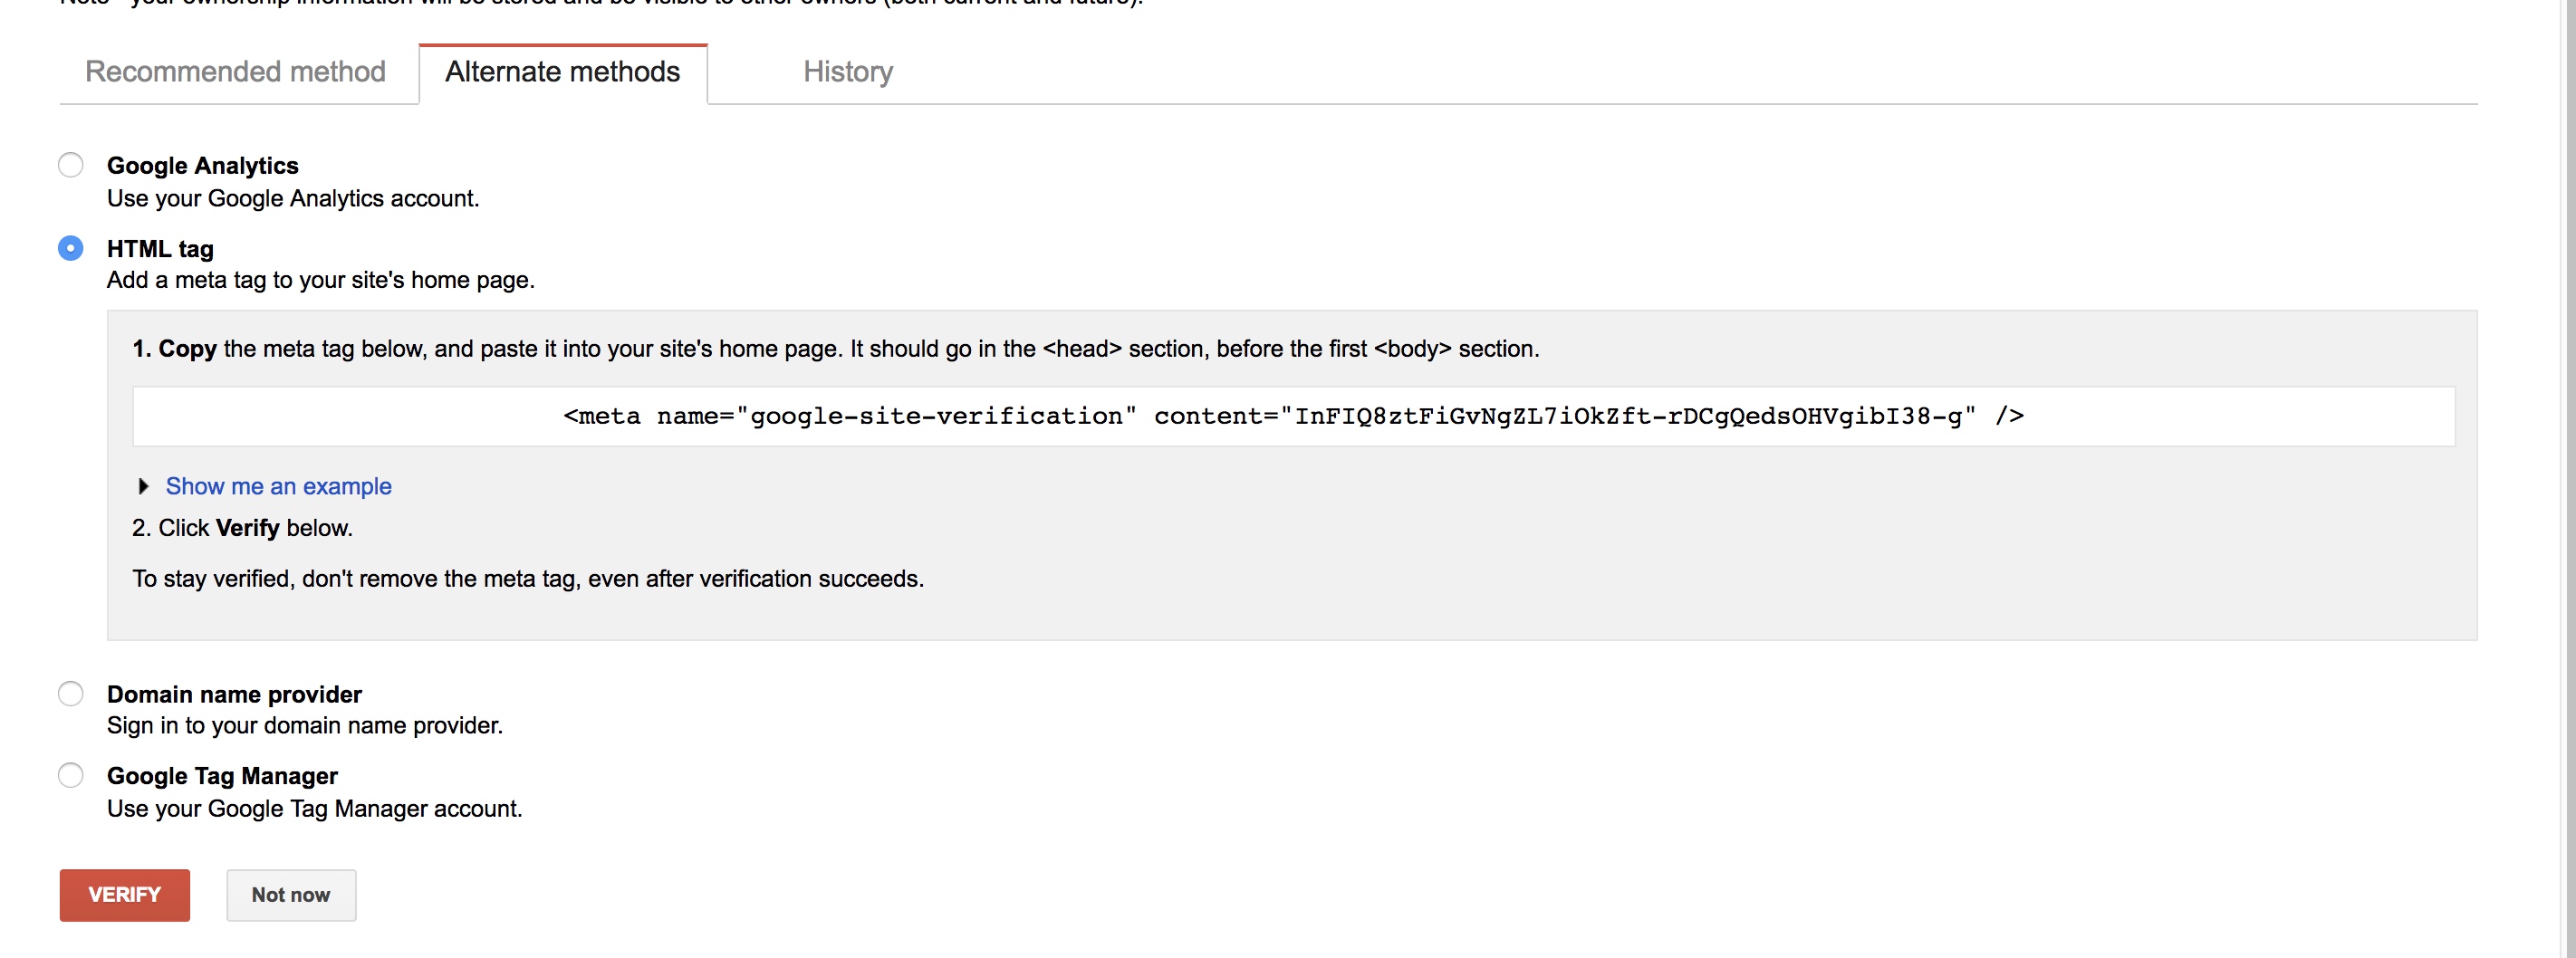Click "Sign in to your domain name provider" text

point(304,725)
